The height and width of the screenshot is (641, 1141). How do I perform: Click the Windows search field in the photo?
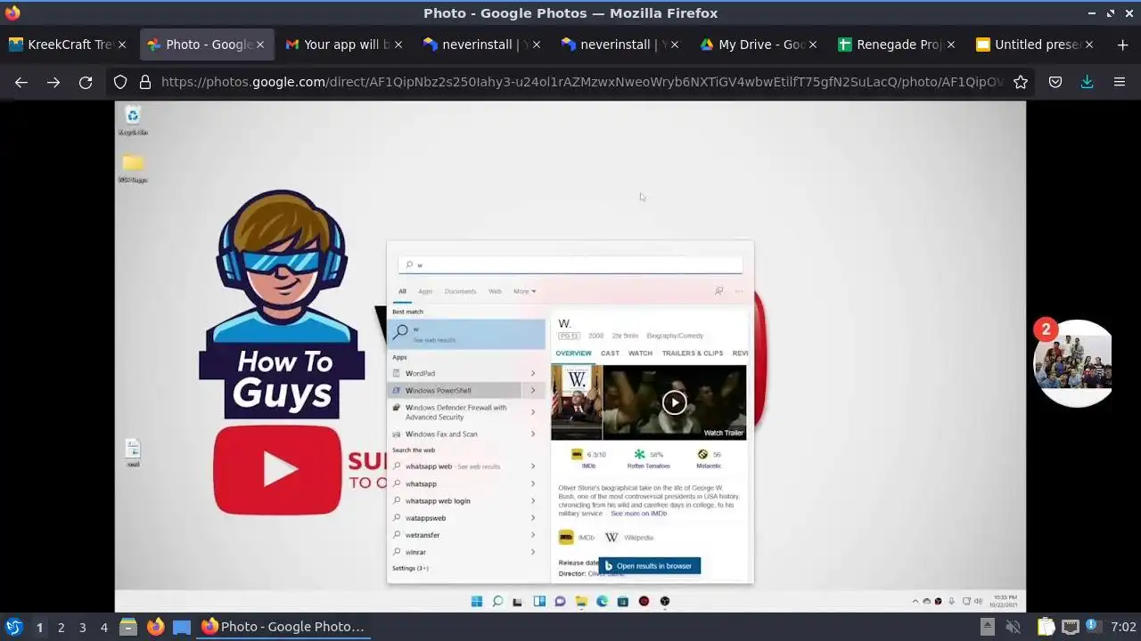[570, 264]
